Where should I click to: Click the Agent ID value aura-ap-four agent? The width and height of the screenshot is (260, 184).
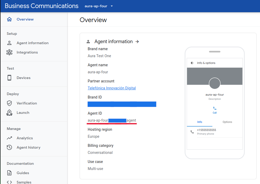pyautogui.click(x=112, y=120)
